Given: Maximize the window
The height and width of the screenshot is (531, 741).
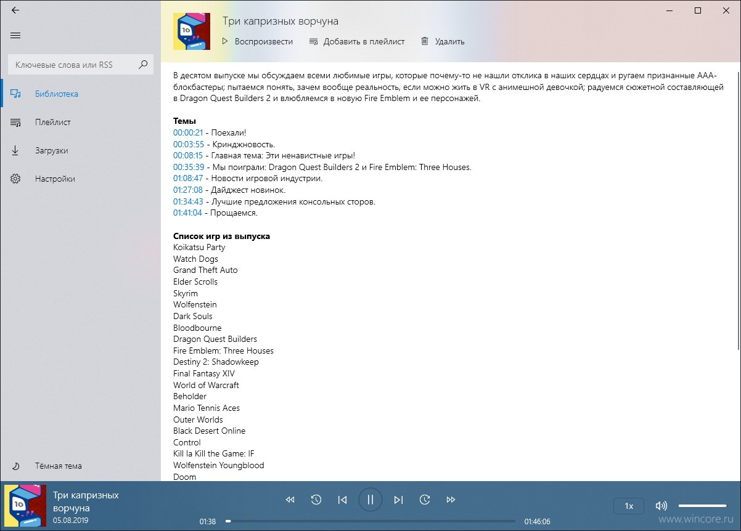Looking at the screenshot, I should 698,10.
